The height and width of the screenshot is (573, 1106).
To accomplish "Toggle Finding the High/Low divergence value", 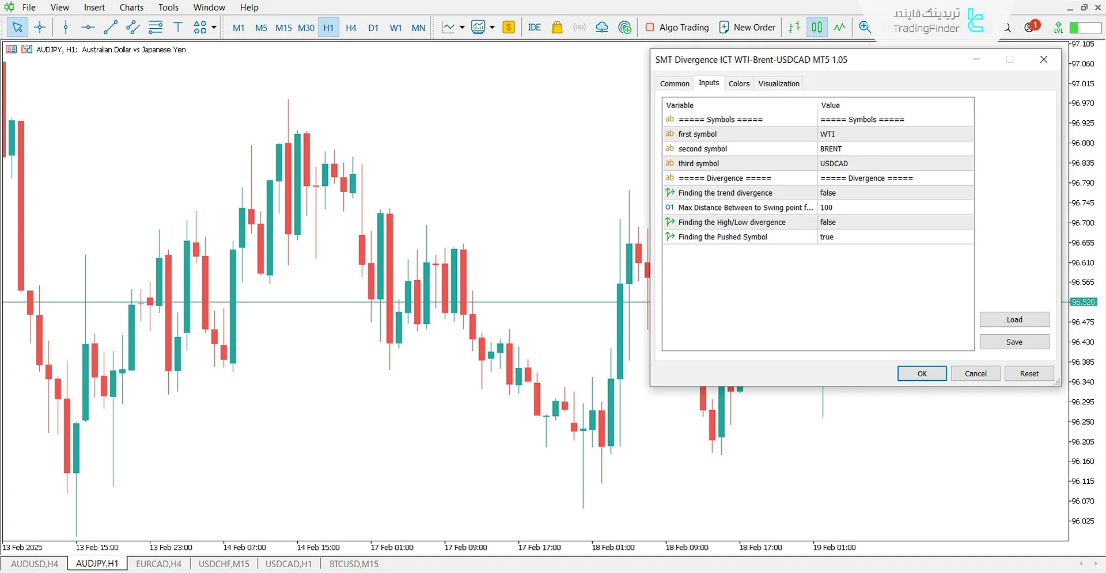I will (895, 222).
